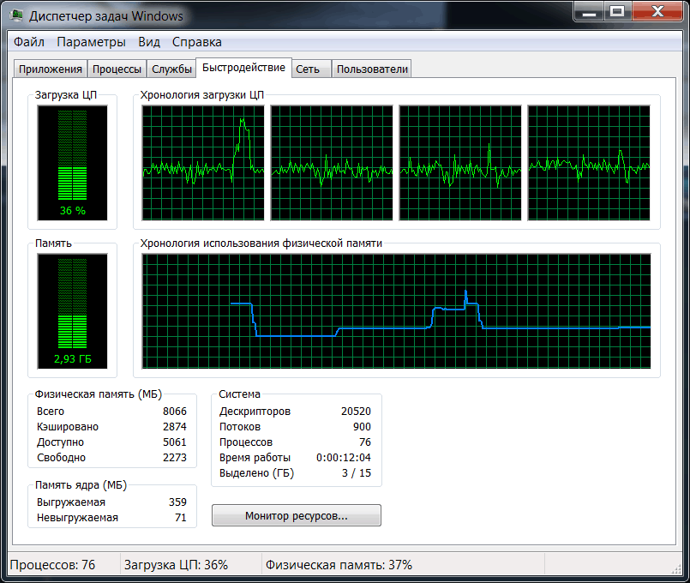Click the Кэшировано value 2874

pyautogui.click(x=175, y=427)
